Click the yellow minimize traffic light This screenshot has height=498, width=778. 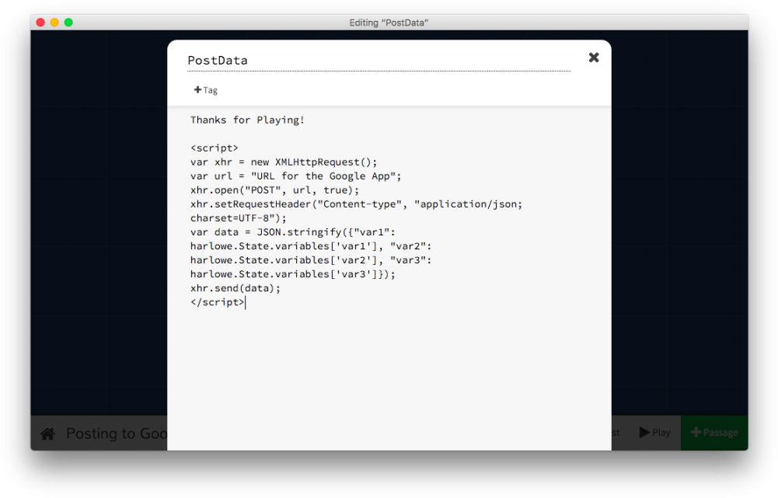[x=54, y=23]
